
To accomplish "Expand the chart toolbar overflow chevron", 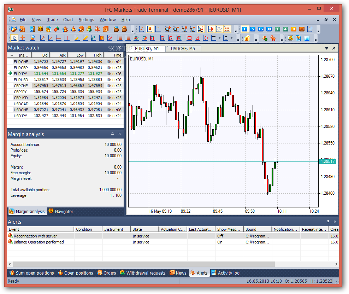I will click(236, 31).
